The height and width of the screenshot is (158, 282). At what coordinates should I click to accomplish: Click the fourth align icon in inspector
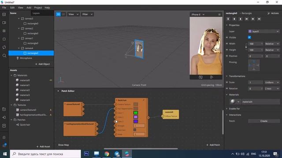[247, 19]
